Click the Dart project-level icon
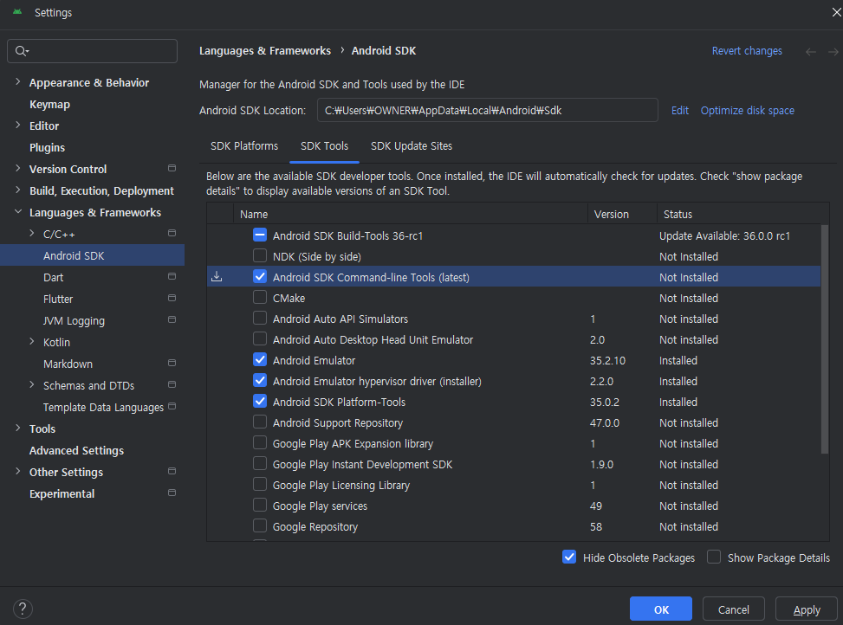Viewport: 843px width, 625px height. point(172,276)
